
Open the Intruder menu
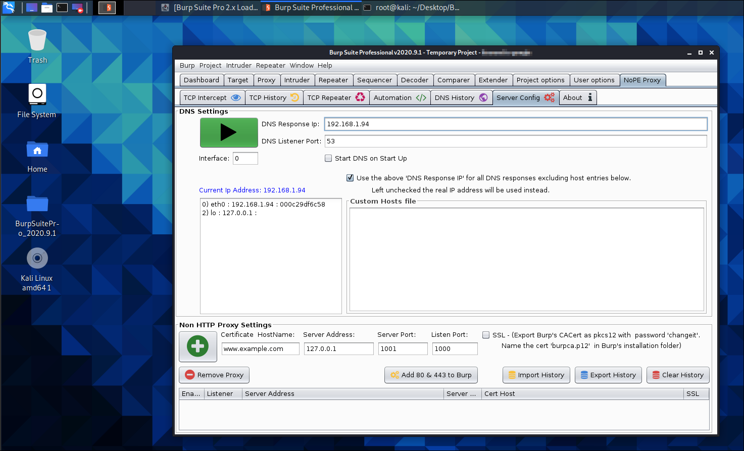(238, 66)
